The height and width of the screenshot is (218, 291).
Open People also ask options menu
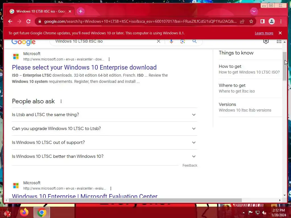pos(61,101)
